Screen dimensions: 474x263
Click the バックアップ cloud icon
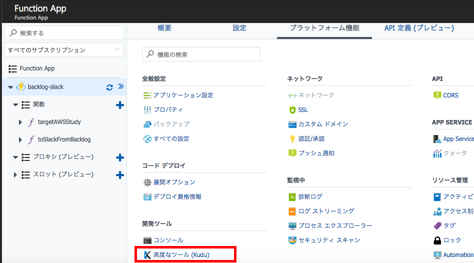[147, 124]
